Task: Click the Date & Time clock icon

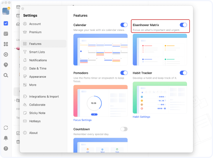Action: 25,68
